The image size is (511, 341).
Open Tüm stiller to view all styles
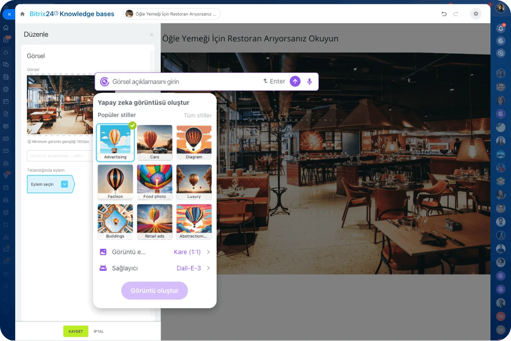pos(197,115)
